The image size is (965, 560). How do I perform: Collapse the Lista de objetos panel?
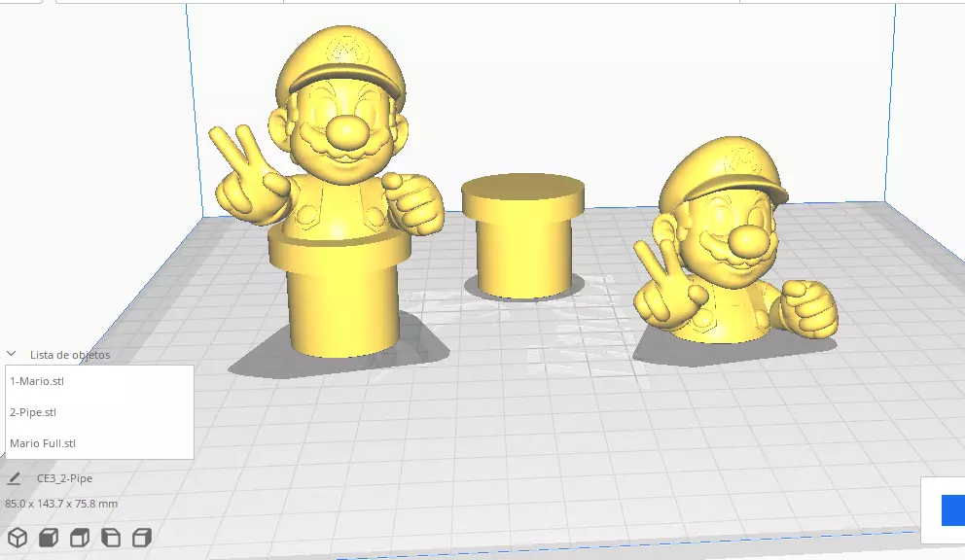click(x=11, y=354)
